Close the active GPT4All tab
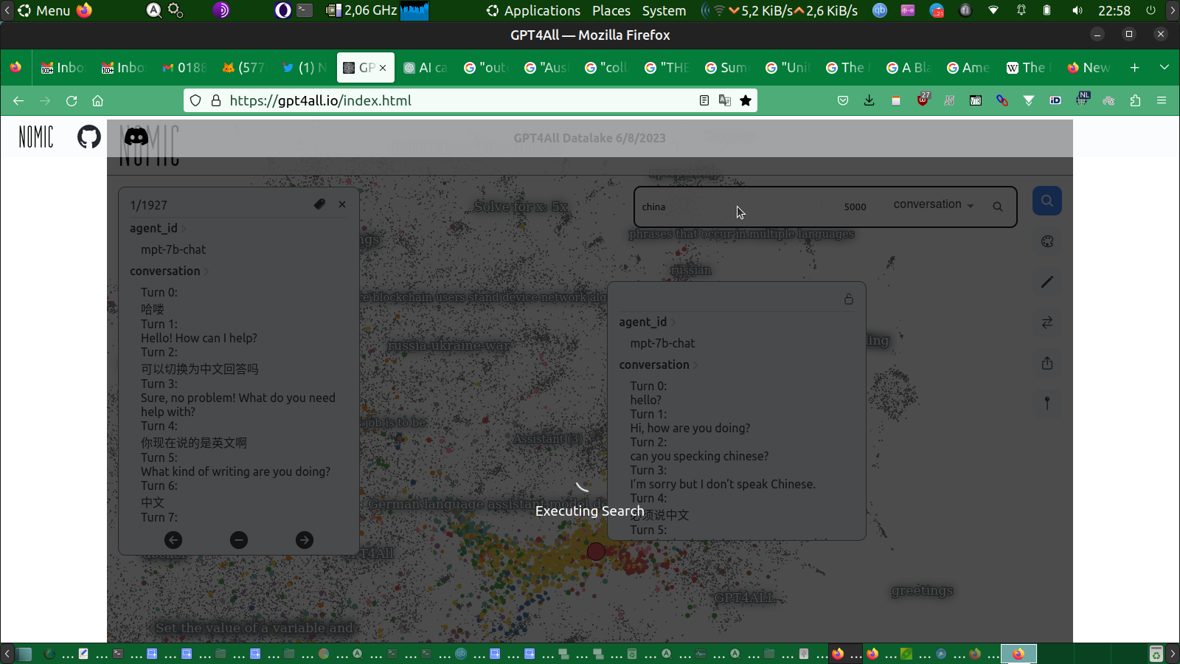 click(x=383, y=68)
